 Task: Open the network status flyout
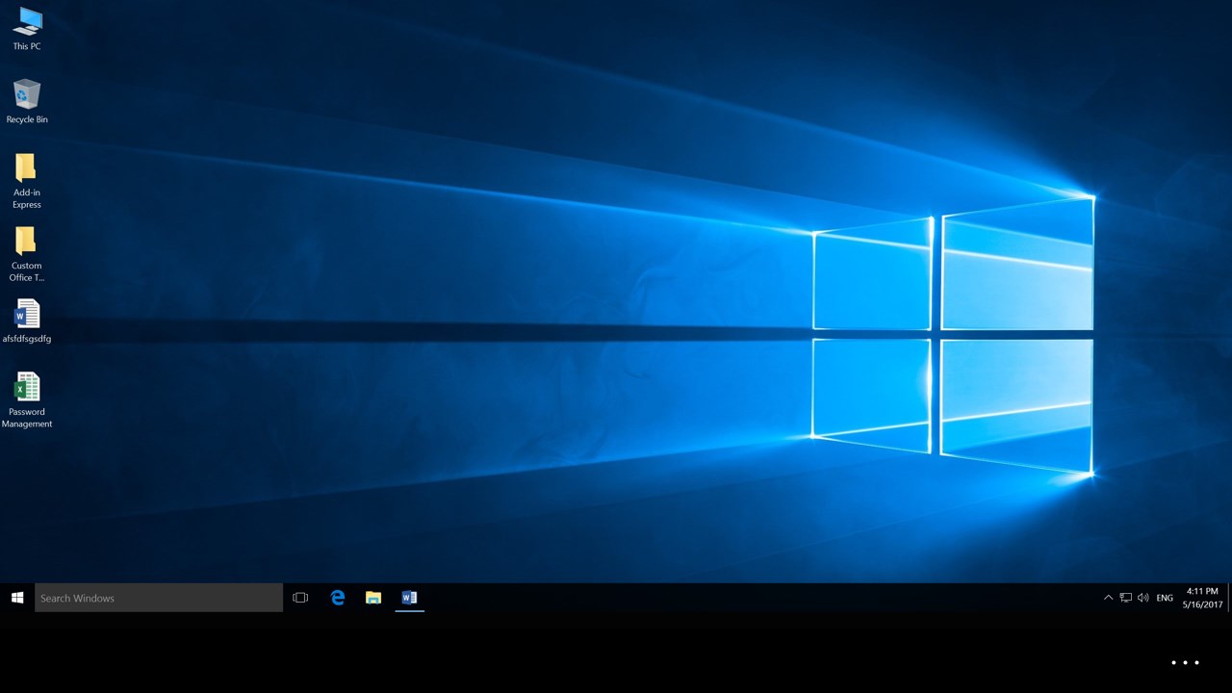tap(1124, 598)
